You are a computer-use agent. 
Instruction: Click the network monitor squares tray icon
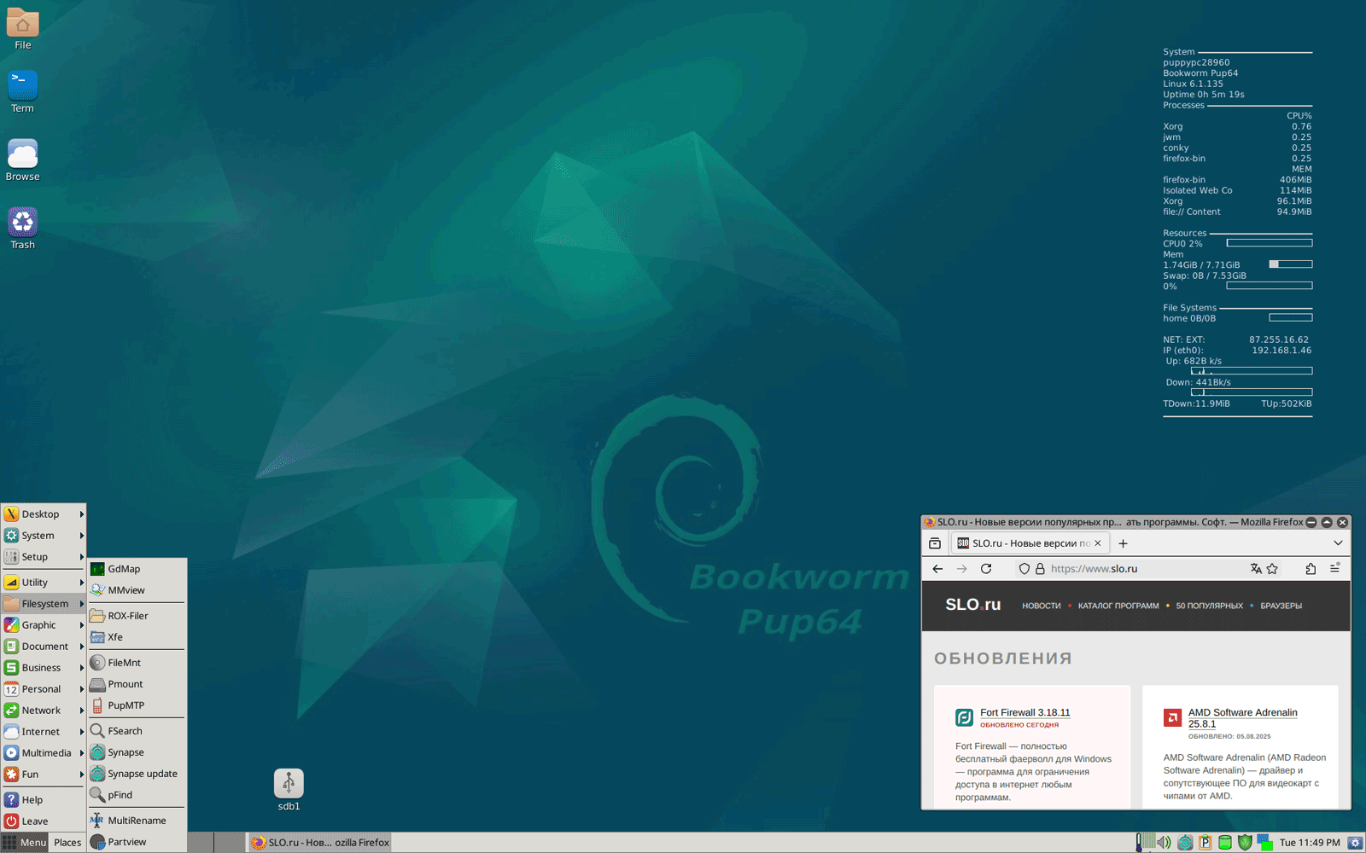pyautogui.click(x=1264, y=843)
